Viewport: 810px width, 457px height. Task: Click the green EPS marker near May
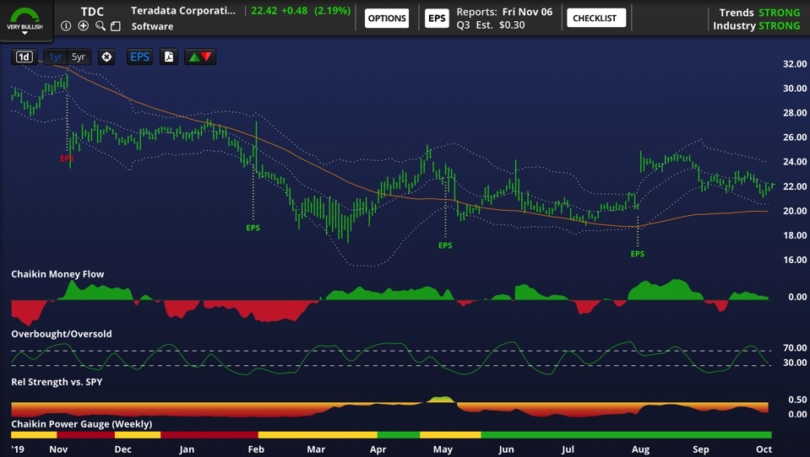[445, 245]
